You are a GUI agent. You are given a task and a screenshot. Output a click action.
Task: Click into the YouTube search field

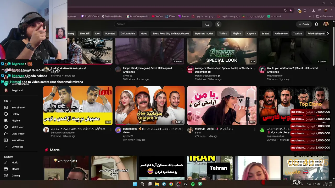coord(158,24)
